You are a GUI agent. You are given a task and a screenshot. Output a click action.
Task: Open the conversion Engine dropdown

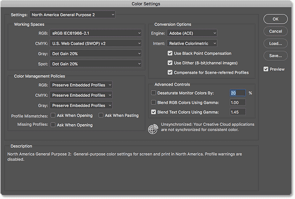(192, 33)
